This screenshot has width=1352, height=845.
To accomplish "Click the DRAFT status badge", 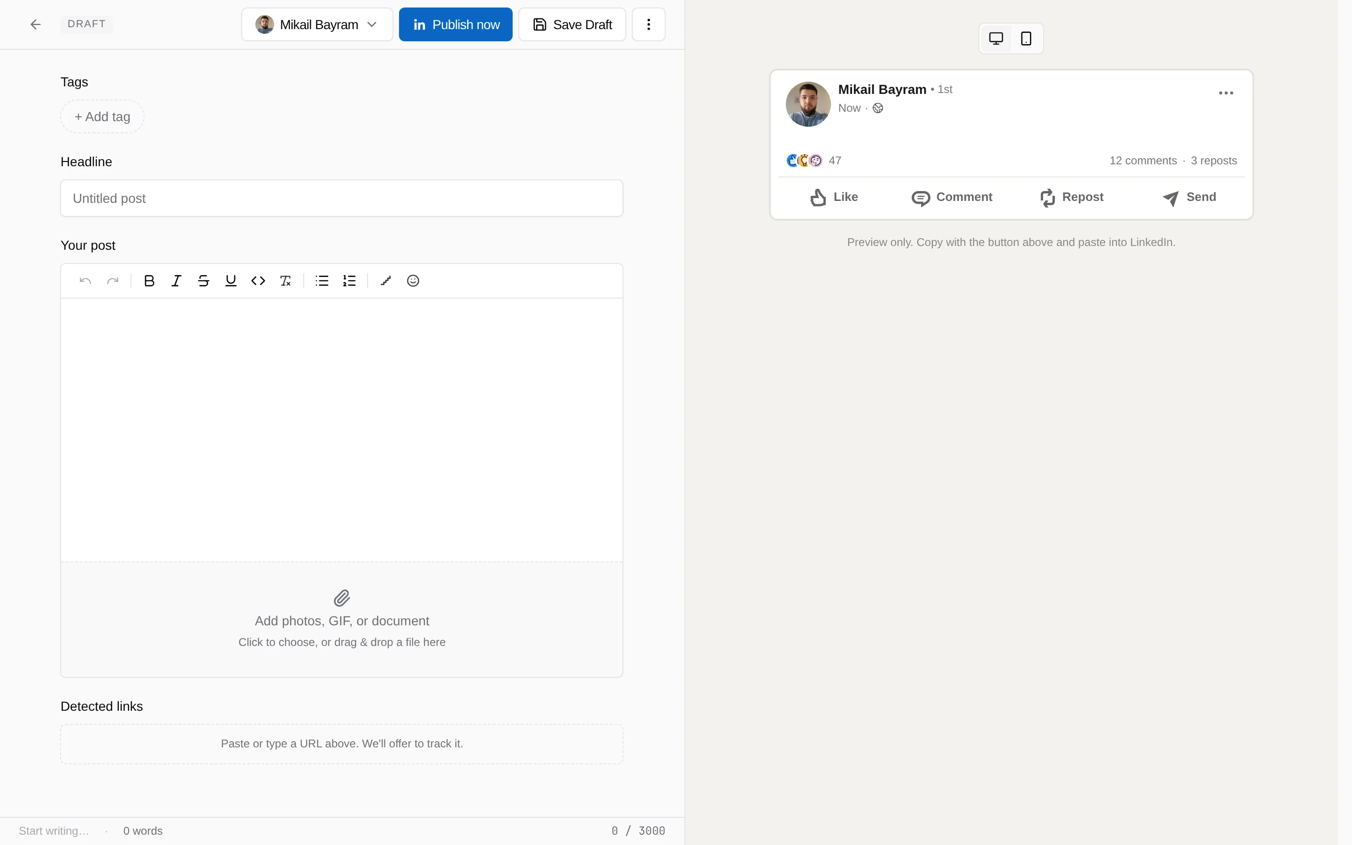I will point(86,24).
